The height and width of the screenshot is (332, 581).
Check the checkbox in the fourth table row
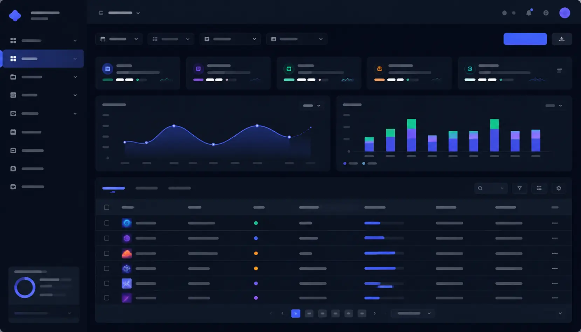coord(106,268)
